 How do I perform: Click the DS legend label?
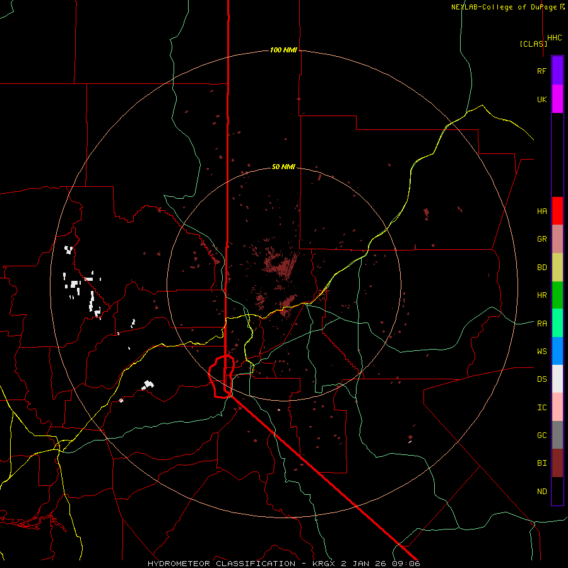[542, 379]
